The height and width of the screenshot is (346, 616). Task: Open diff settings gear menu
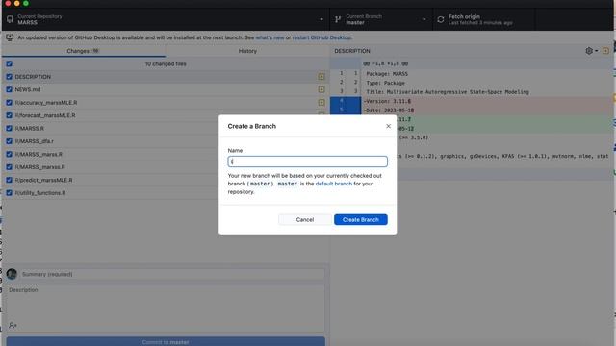tap(591, 51)
